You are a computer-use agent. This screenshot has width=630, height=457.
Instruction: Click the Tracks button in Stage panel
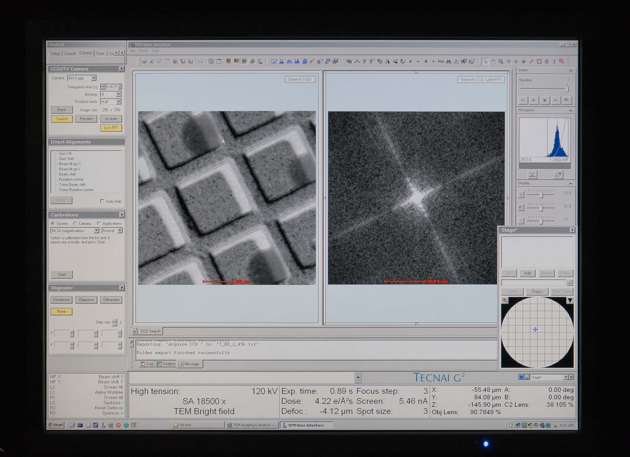coord(537,292)
